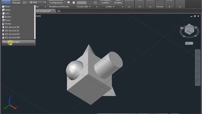Restore the drawing viewport window
This screenshot has height=114, width=202.
[x=195, y=16]
